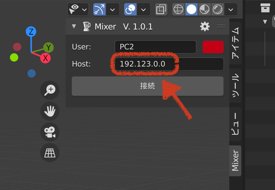Collapse the Mixer panel with the triangle
The height and width of the screenshot is (190, 275).
[x=74, y=26]
